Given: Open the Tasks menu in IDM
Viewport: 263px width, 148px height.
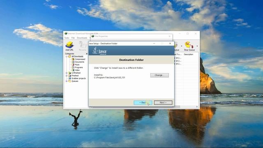Looking at the screenshot, I should [67, 38].
